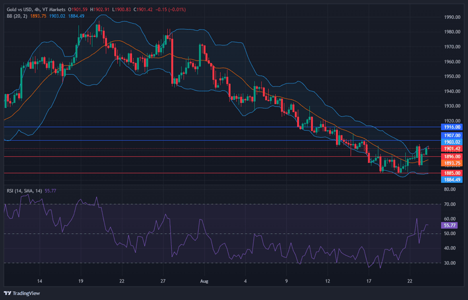This screenshot has height=300, width=468.
Task: Click the 1884.49 lower band axis label
Action: [451, 180]
